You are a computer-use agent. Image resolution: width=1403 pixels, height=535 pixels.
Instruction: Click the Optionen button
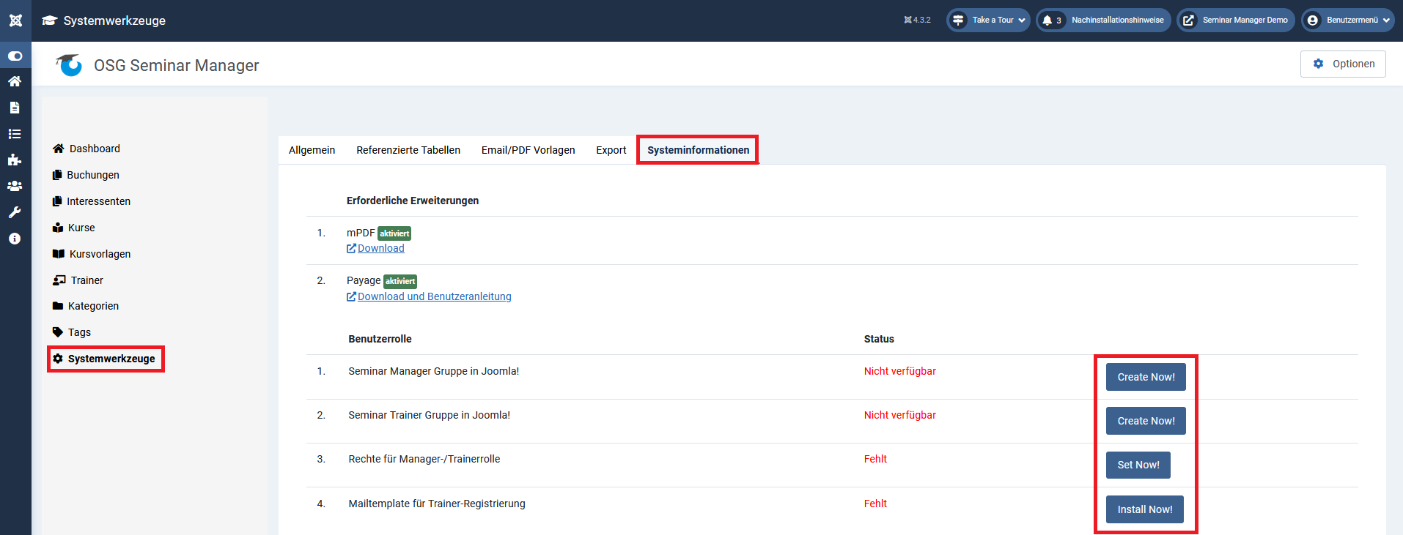[1343, 64]
